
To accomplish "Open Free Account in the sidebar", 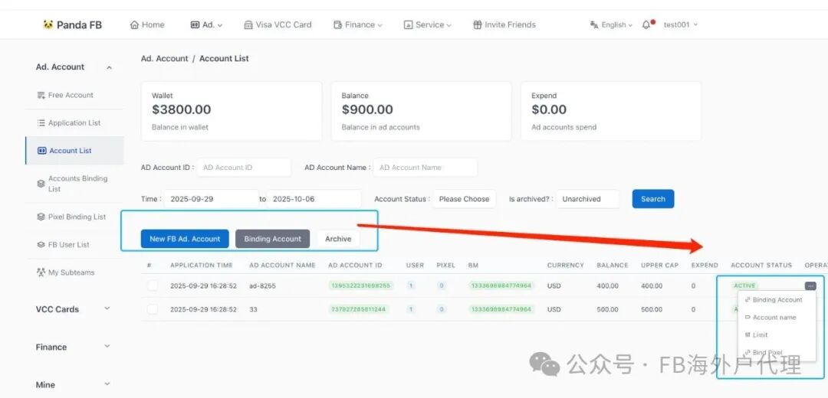I will (74, 96).
